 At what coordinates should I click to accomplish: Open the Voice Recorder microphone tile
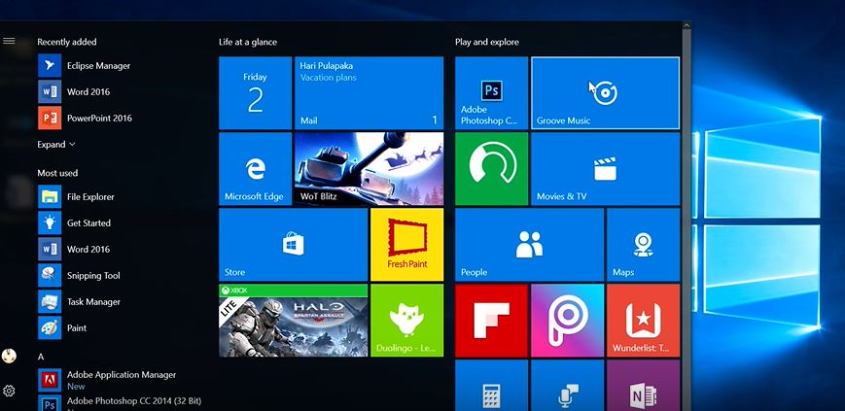pos(568,386)
